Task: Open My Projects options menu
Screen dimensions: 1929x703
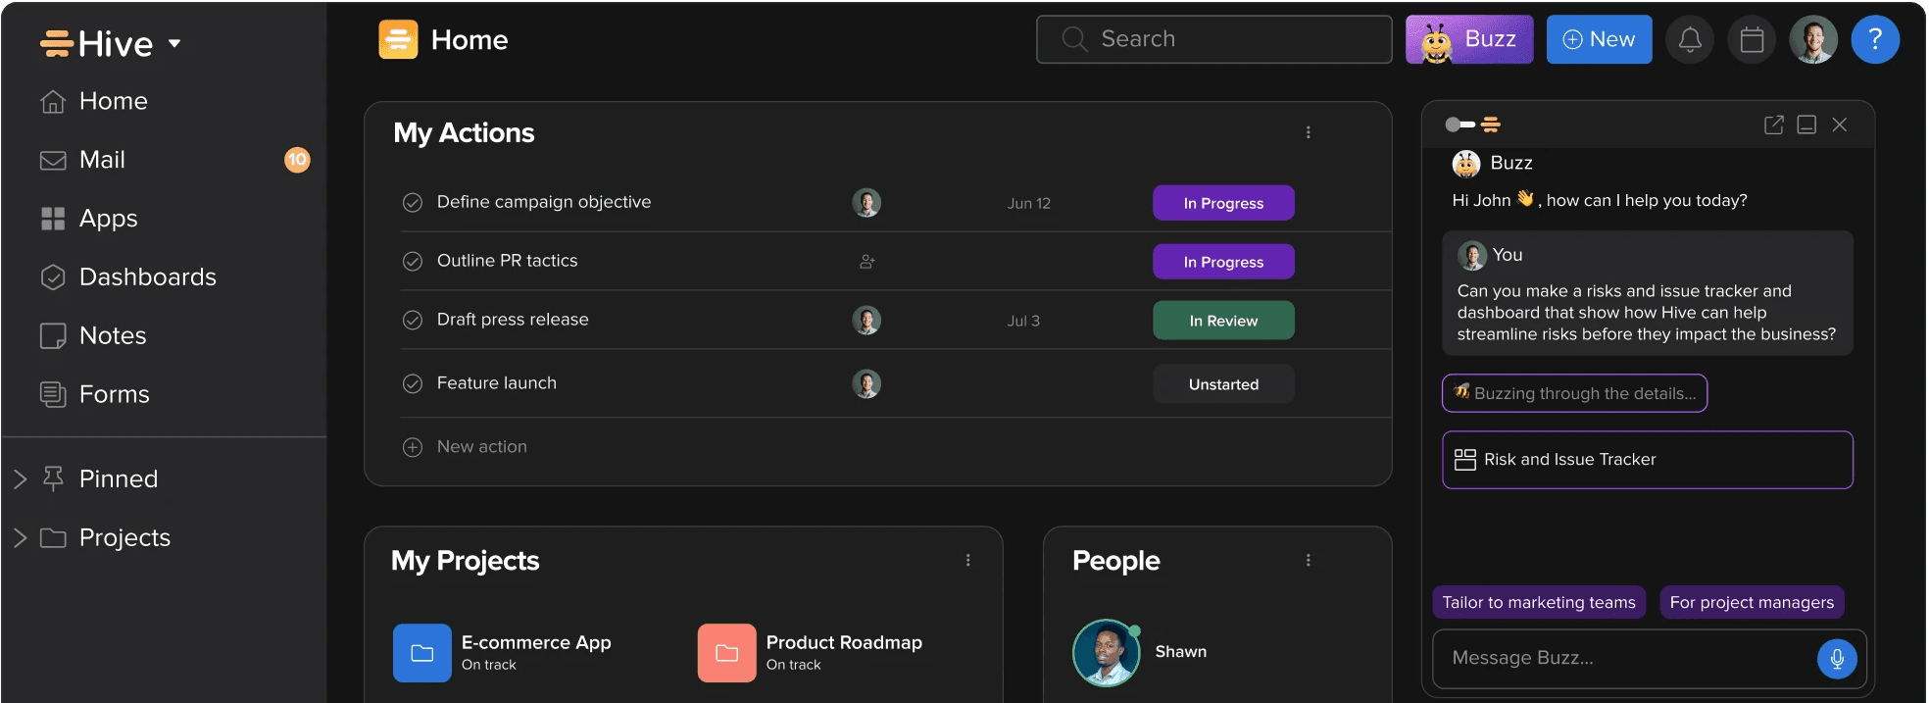Action: coord(967,560)
